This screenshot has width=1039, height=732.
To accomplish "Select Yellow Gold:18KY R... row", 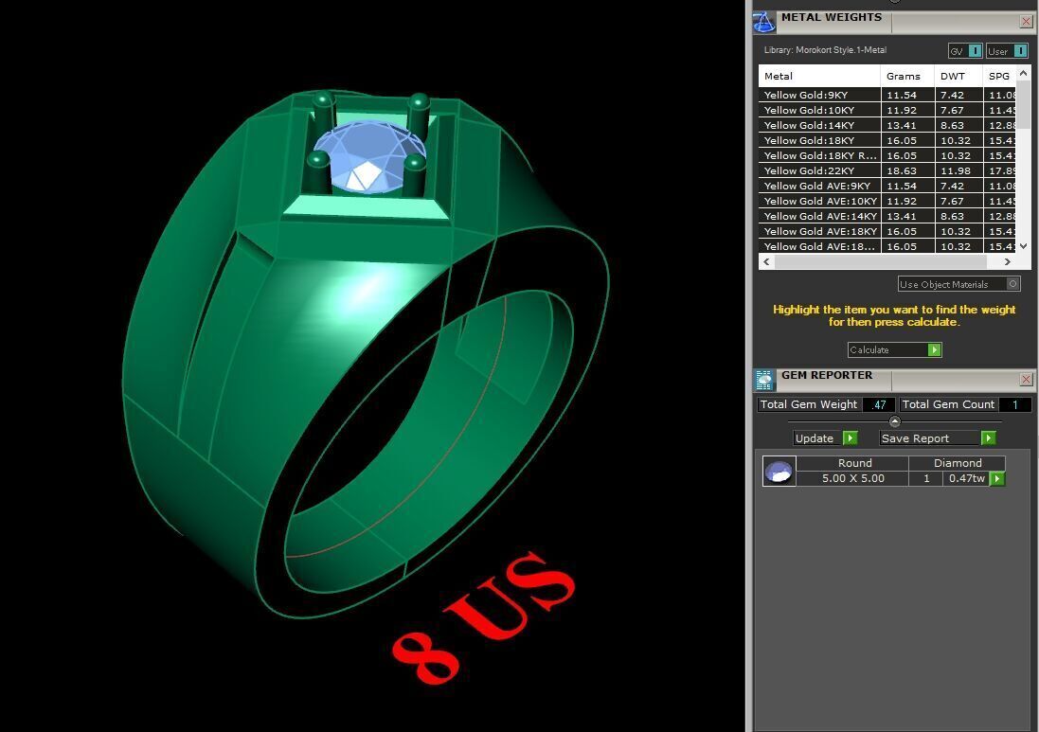I will [887, 155].
